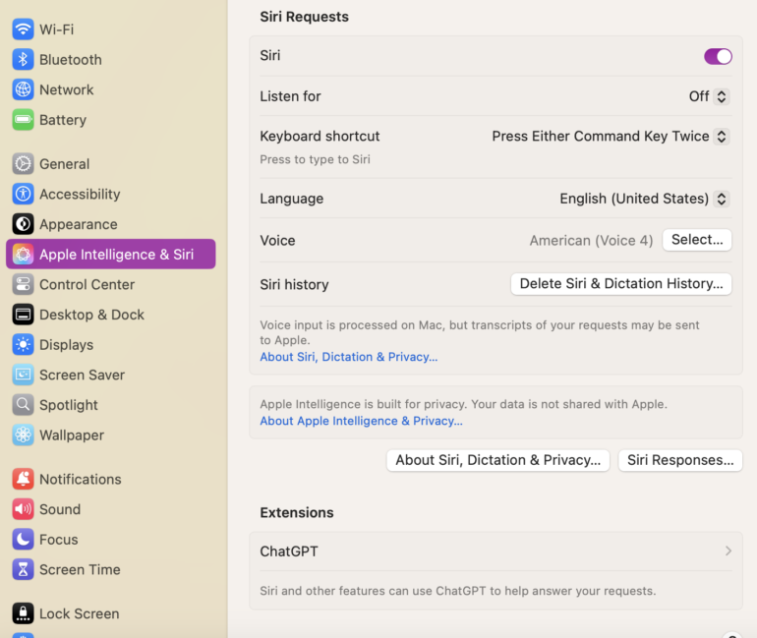Click the ChatGPT description text below the row
The image size is (757, 638).
(458, 591)
